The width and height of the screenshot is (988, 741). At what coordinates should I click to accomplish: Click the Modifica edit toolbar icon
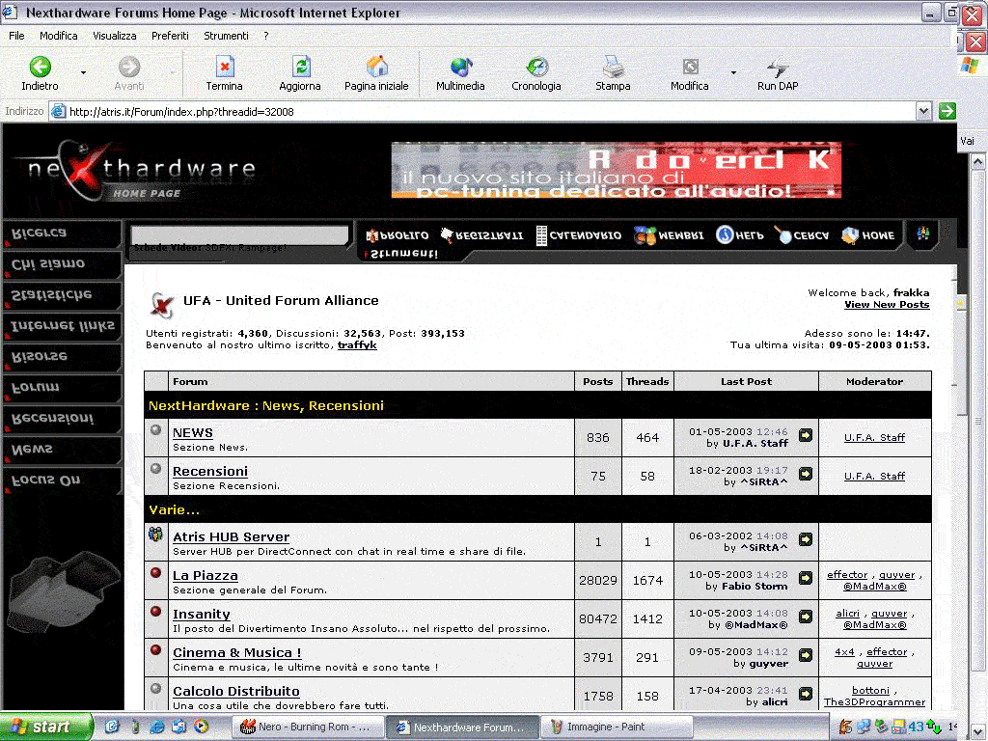689,73
